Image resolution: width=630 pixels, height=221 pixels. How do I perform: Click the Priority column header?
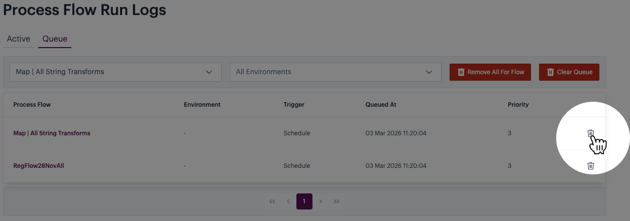click(x=518, y=105)
